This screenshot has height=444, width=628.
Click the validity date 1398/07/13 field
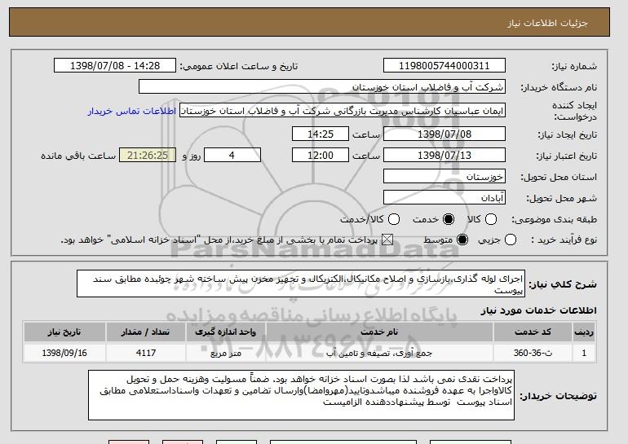pos(444,156)
